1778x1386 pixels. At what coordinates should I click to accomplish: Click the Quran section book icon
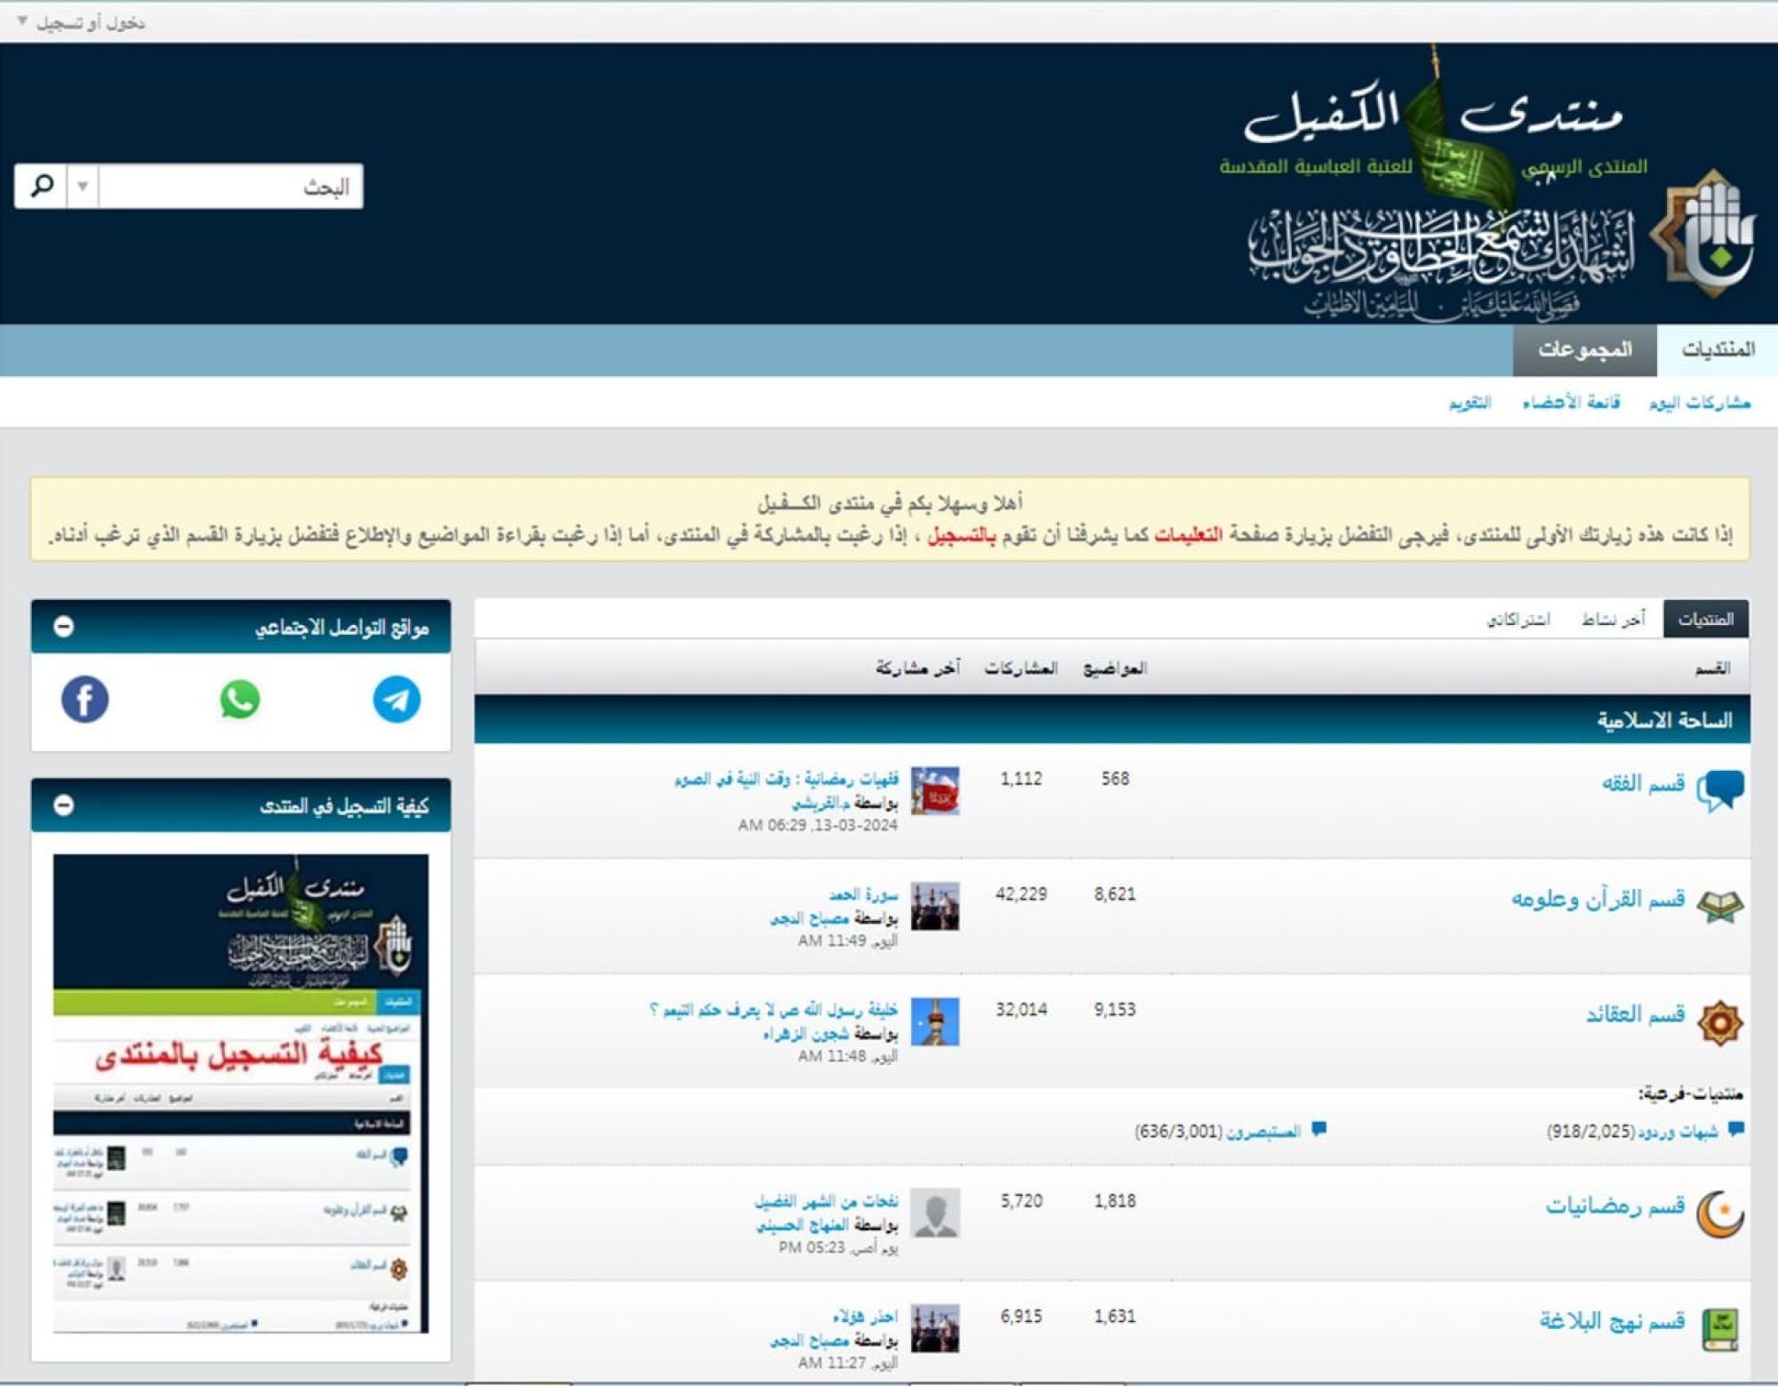point(1720,906)
